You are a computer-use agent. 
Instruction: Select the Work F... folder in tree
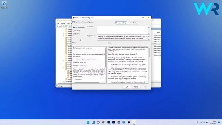click(x=68, y=80)
